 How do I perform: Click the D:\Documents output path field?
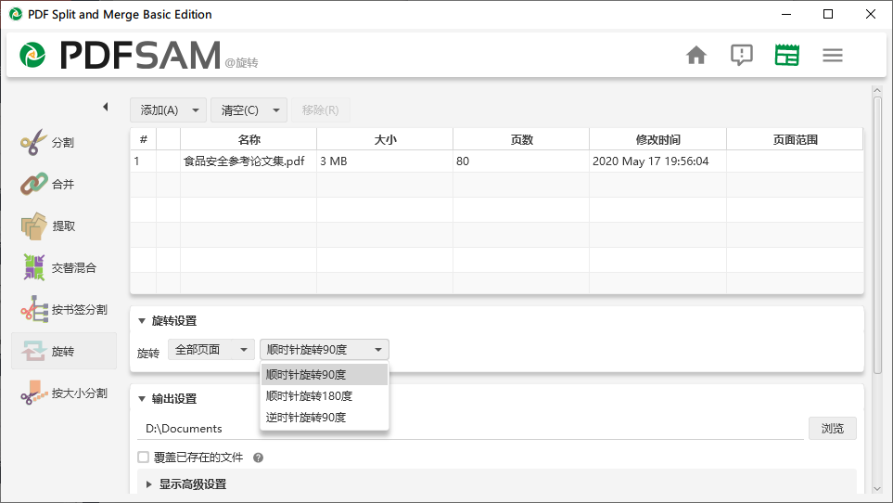click(x=470, y=429)
